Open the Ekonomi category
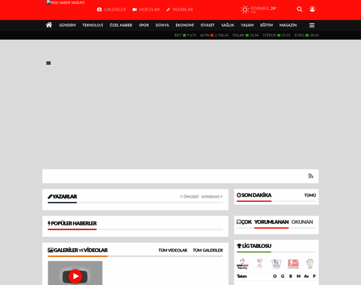 click(x=185, y=25)
